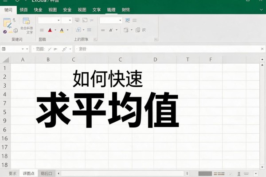
Task: Expand the arrow beside the calendar-style icon
Action: [132, 30]
